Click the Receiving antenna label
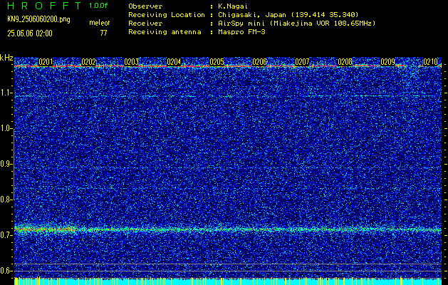The height and width of the screenshot is (285, 448). pos(165,32)
